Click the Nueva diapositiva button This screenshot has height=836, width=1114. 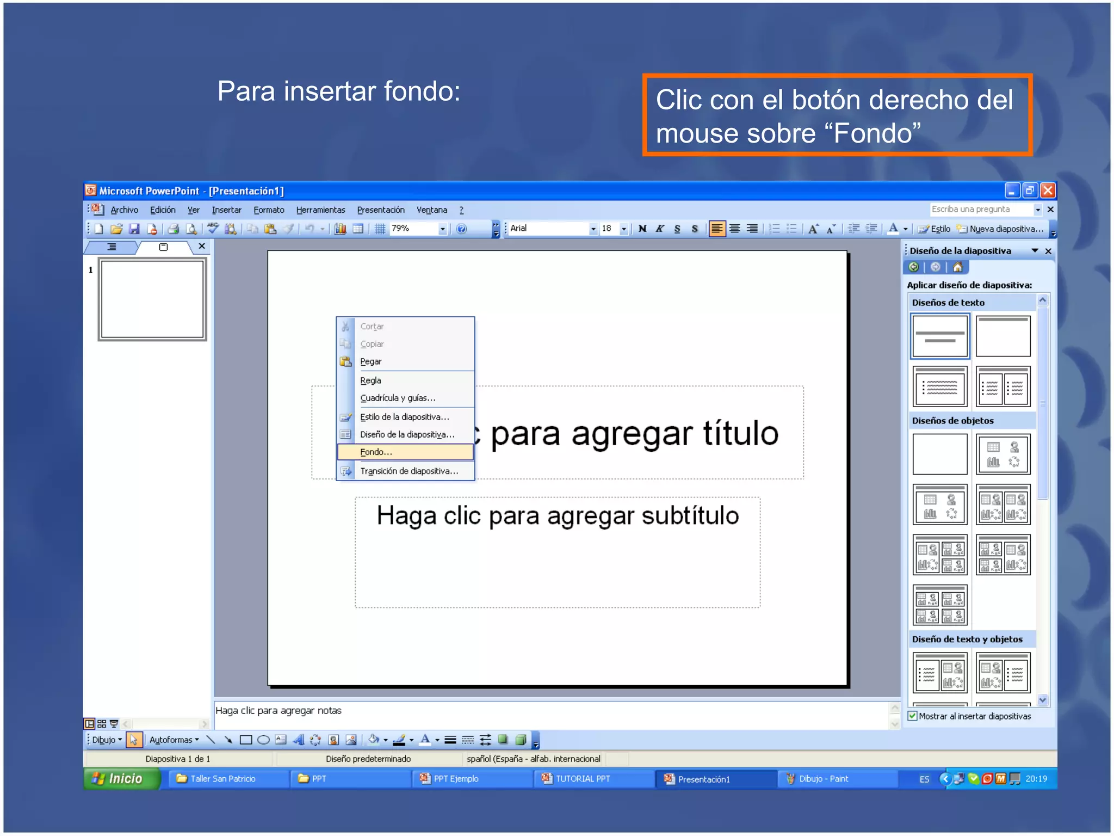(1001, 229)
